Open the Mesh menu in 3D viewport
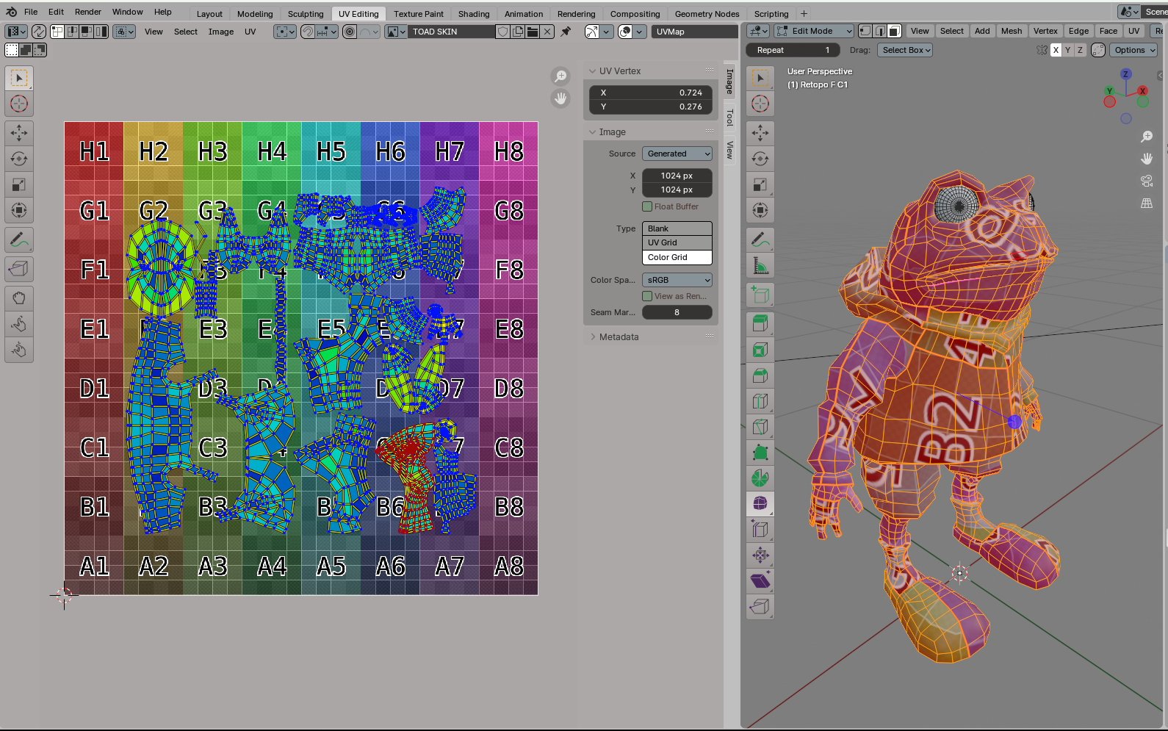 pos(1011,31)
